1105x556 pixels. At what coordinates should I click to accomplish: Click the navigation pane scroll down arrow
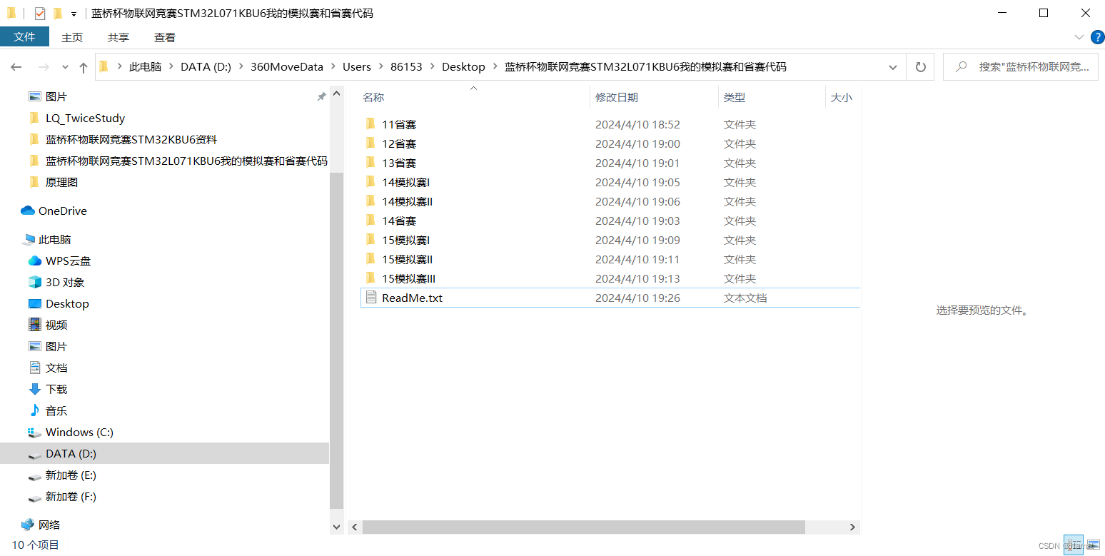pos(337,527)
